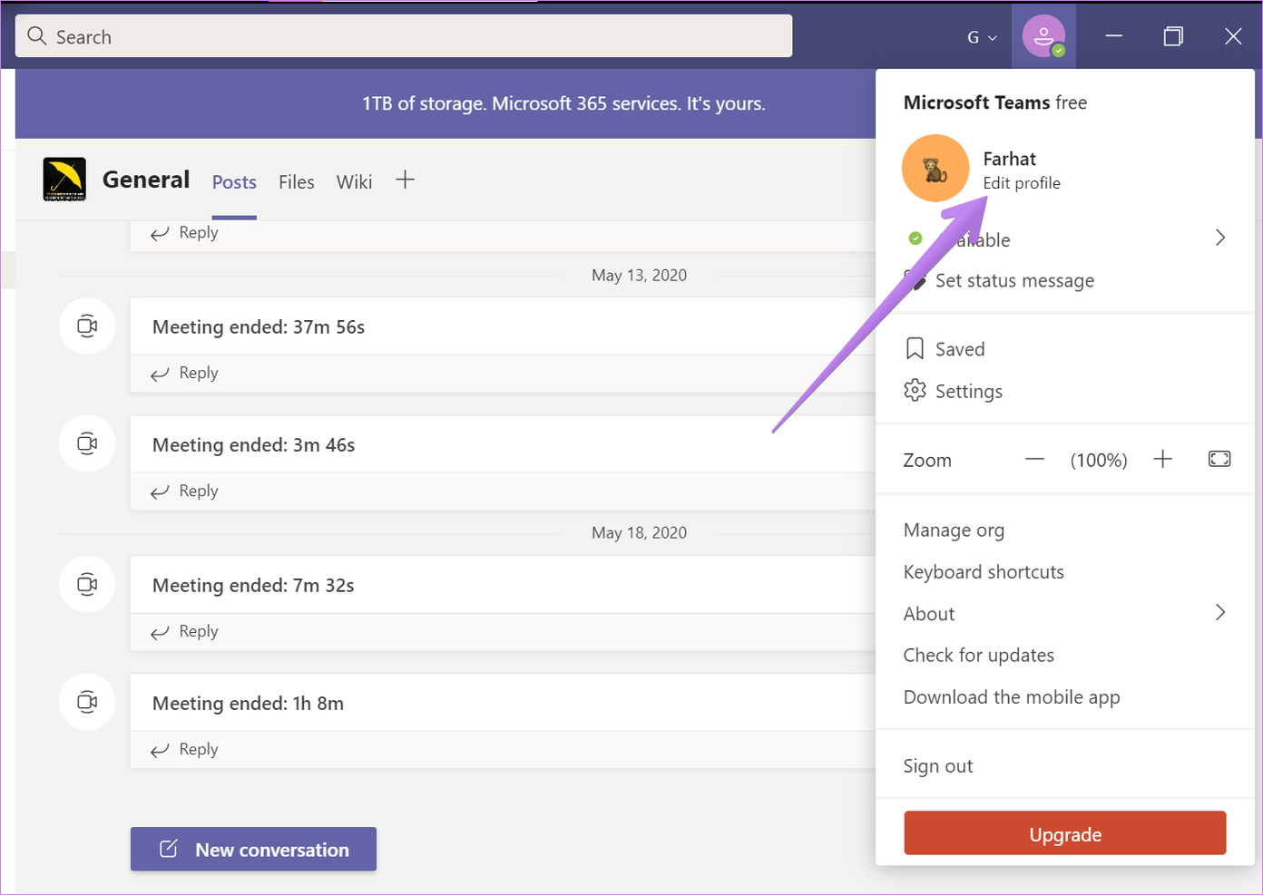Open the Wiki tab

click(354, 182)
